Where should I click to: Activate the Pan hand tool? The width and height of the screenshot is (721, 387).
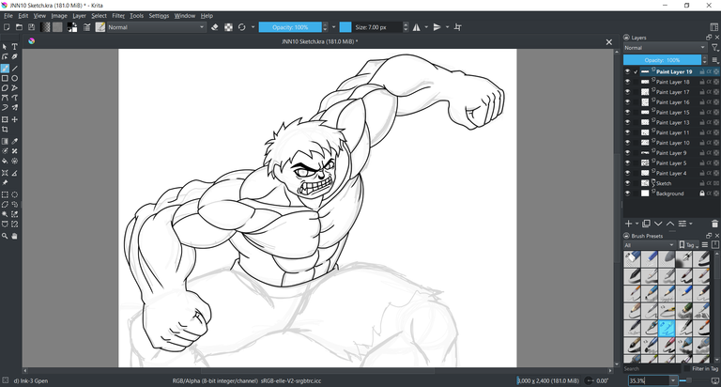coord(15,236)
